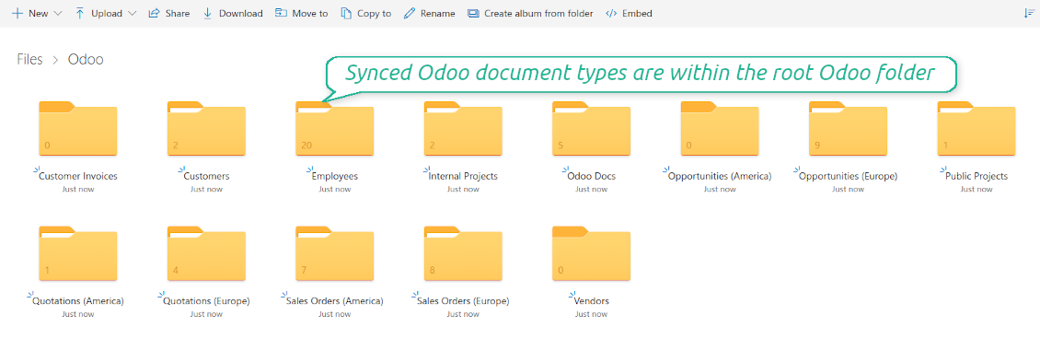The image size is (1040, 339).
Task: Open the Customers folder icon
Action: (x=206, y=128)
